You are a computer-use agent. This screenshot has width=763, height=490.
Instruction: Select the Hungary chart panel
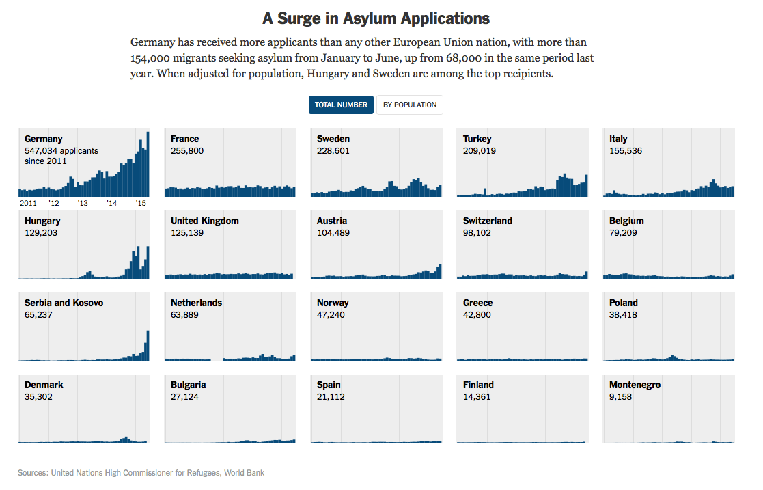pos(84,245)
